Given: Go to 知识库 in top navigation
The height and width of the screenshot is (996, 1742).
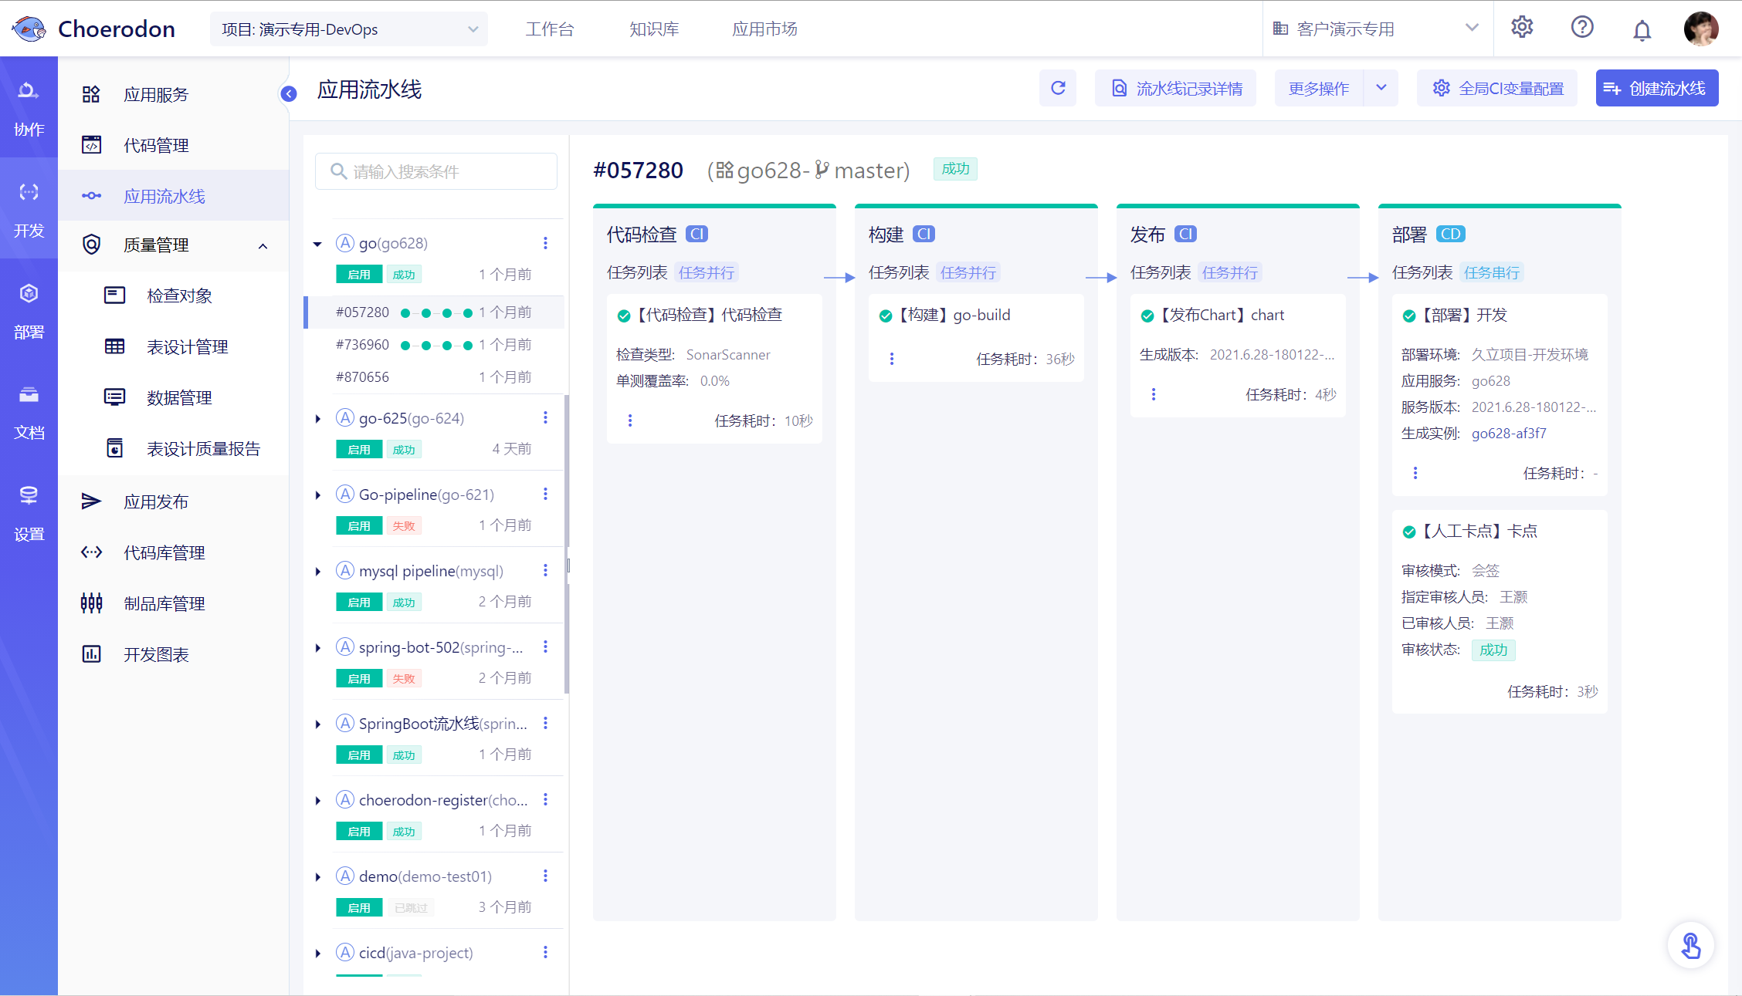Looking at the screenshot, I should [x=654, y=29].
